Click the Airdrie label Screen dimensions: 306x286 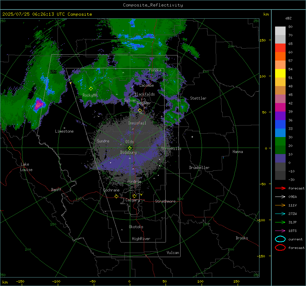[x=134, y=182]
